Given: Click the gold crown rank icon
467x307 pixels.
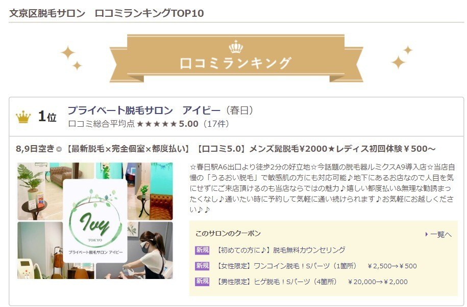Looking at the screenshot, I should point(23,117).
